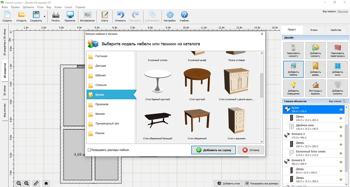Switch to the Свойства tab
Image resolution: width=350 pixels, height=187 pixels.
point(336,30)
